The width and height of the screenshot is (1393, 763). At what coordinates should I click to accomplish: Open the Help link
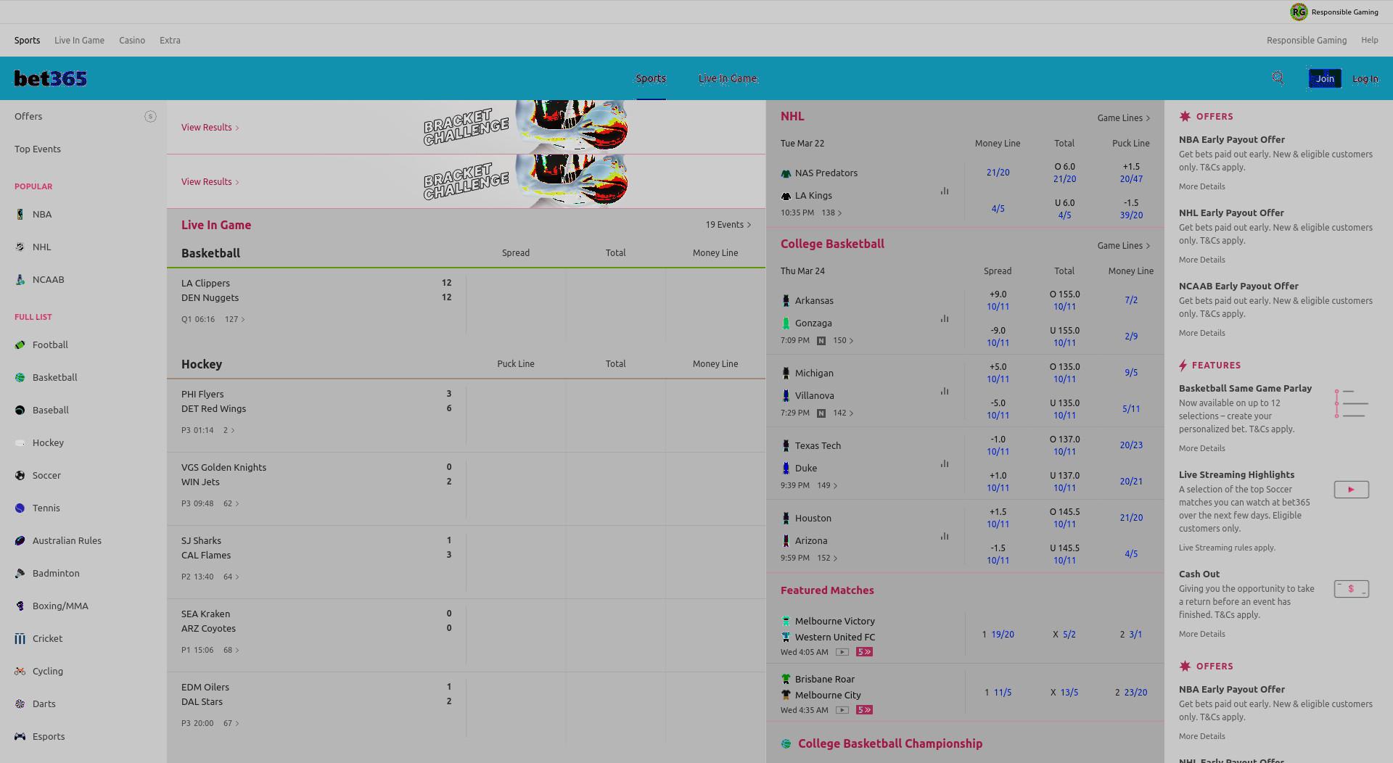(1369, 40)
